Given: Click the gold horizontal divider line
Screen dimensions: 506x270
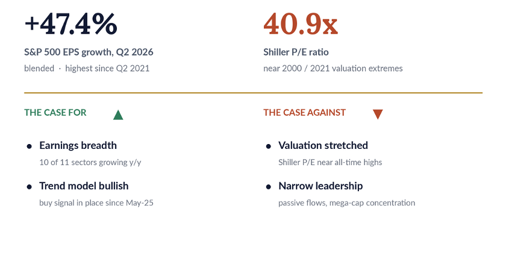Looking at the screenshot, I should click(x=254, y=93).
